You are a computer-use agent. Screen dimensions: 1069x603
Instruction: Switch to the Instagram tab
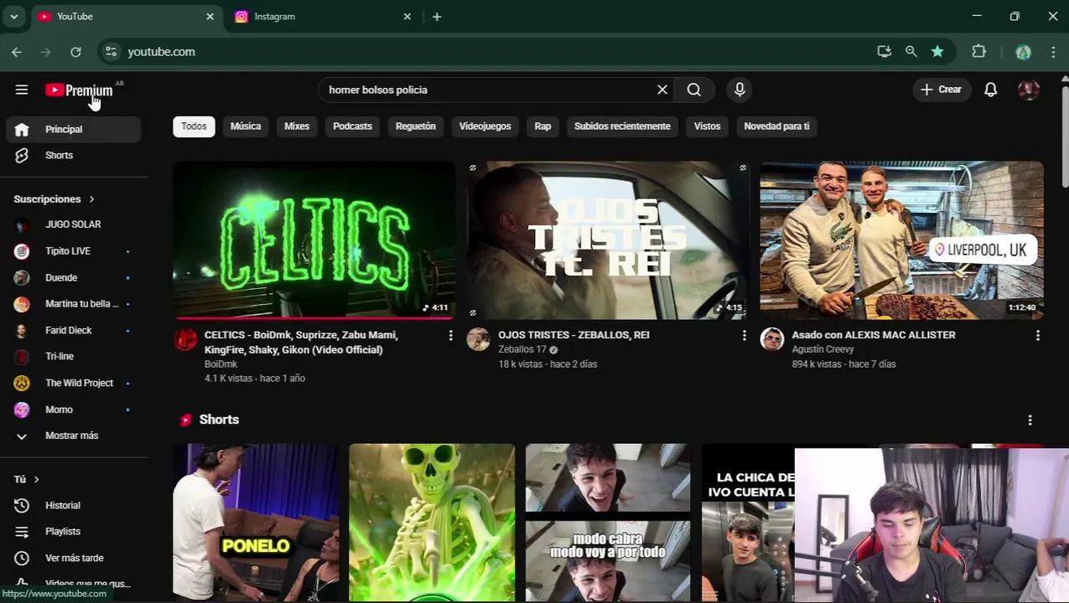[323, 17]
